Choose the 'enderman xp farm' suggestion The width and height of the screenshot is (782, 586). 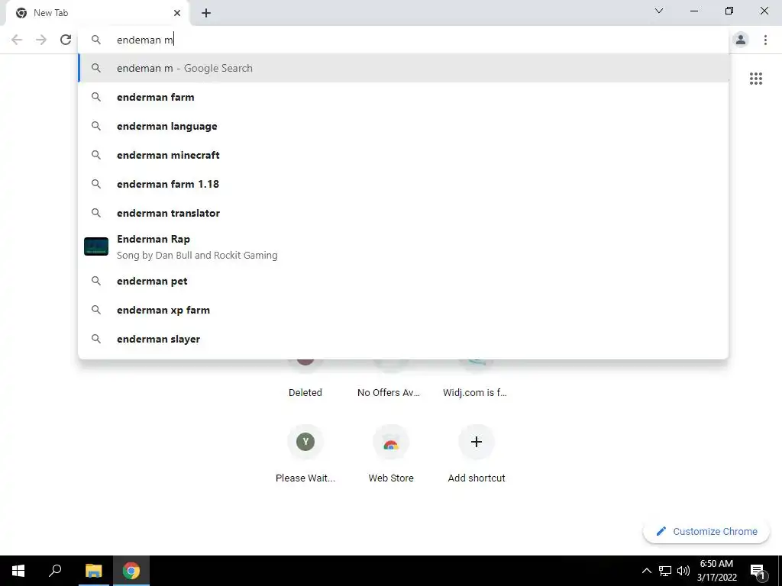click(403, 310)
